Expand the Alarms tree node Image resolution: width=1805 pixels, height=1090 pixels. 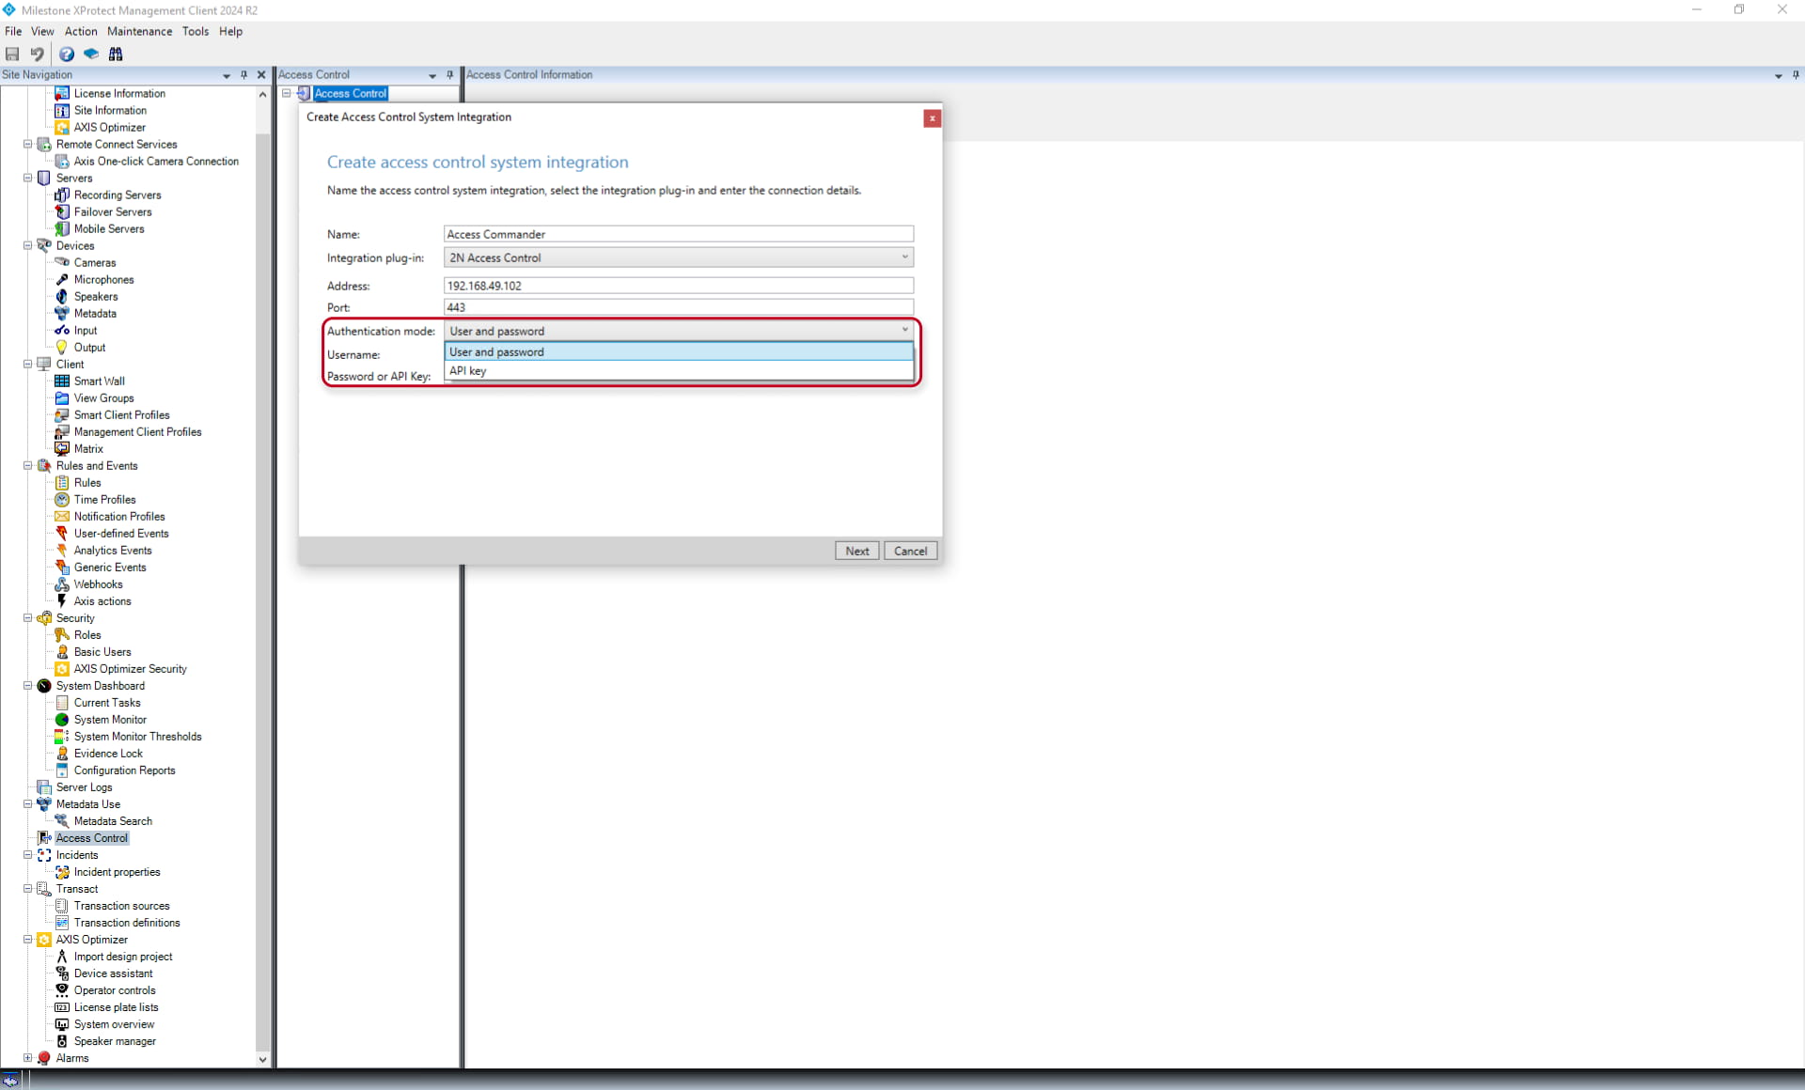[x=27, y=1057]
